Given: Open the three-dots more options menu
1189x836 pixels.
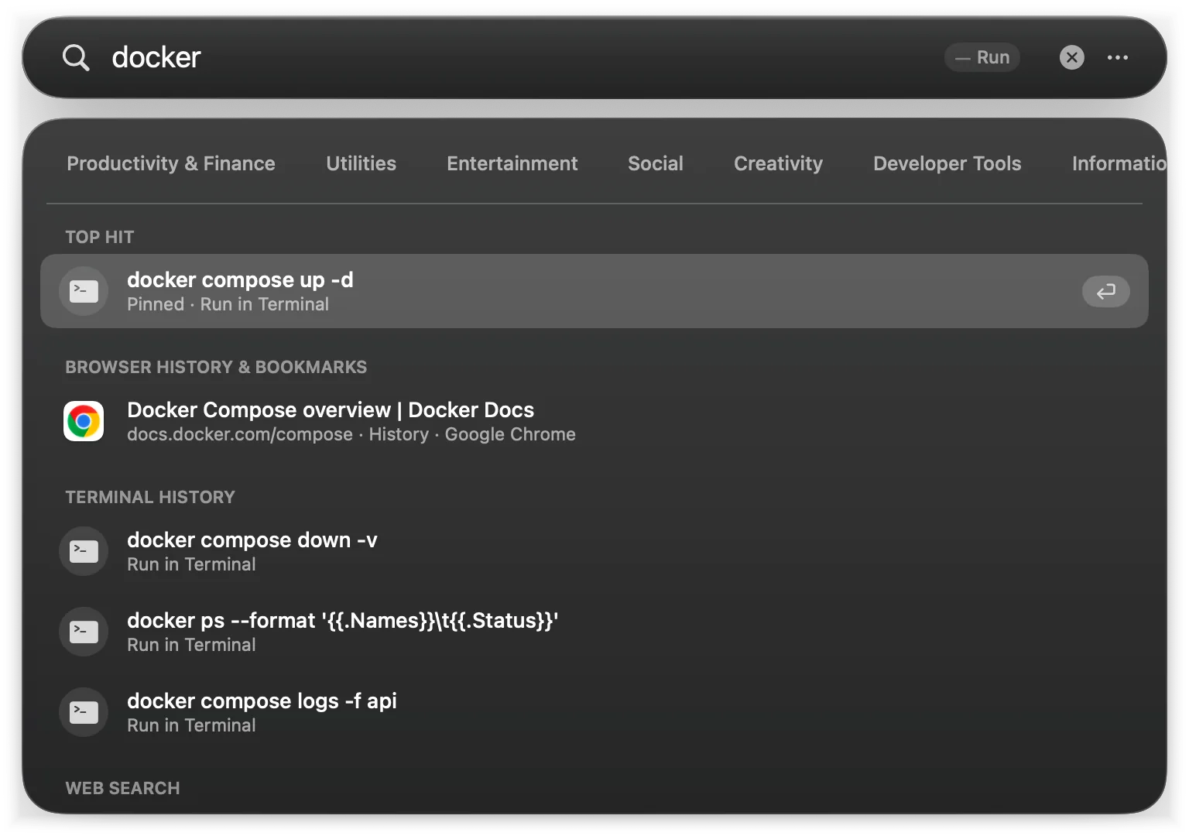Looking at the screenshot, I should click(x=1117, y=57).
